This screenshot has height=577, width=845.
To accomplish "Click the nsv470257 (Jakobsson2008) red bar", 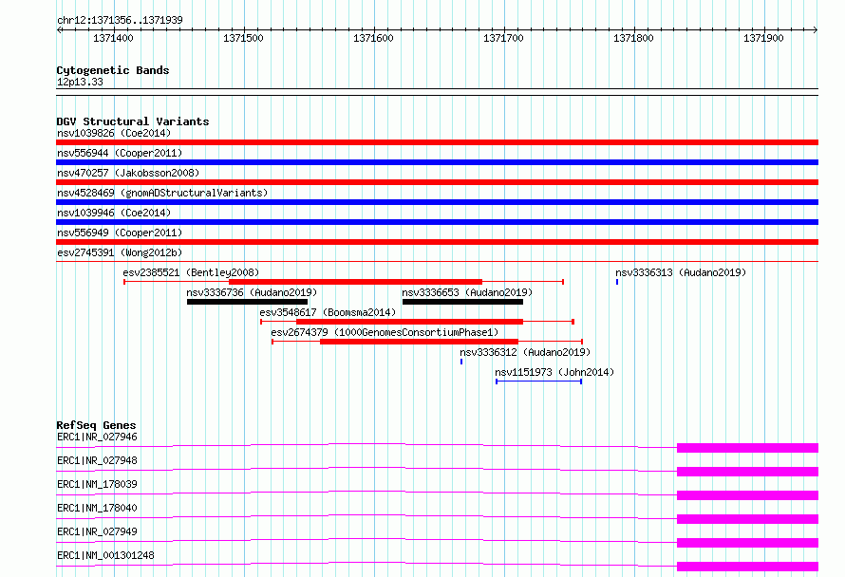I will (x=437, y=182).
